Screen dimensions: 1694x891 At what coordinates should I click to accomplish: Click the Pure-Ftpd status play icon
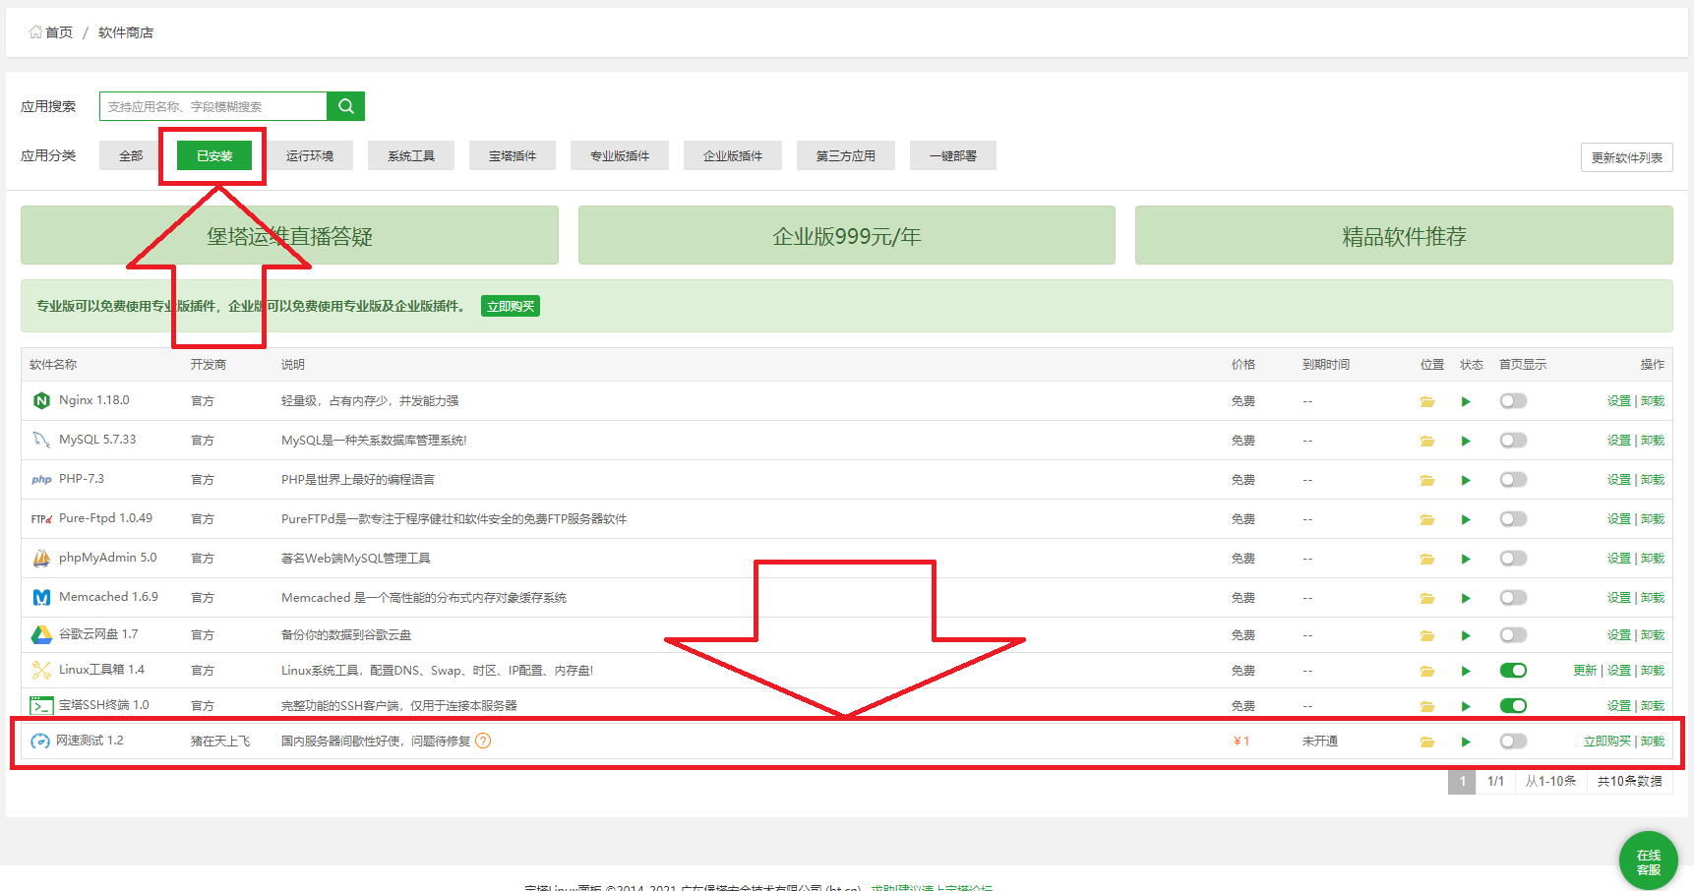click(x=1466, y=519)
